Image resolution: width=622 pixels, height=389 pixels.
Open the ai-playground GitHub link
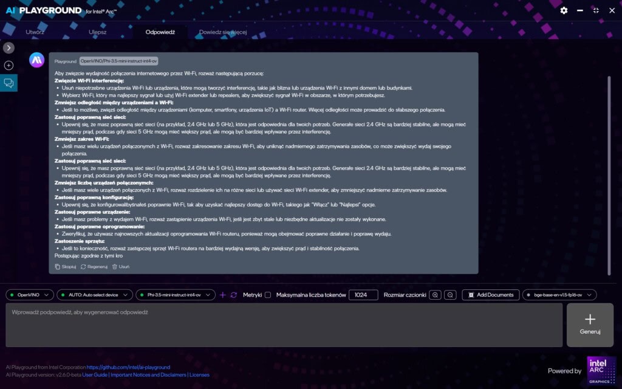[x=128, y=367]
